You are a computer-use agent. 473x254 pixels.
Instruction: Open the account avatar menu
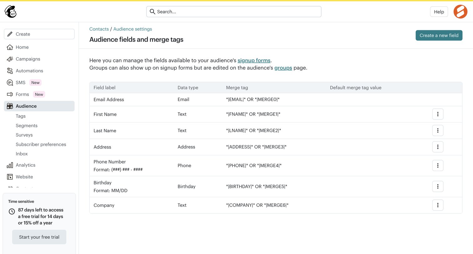point(460,12)
